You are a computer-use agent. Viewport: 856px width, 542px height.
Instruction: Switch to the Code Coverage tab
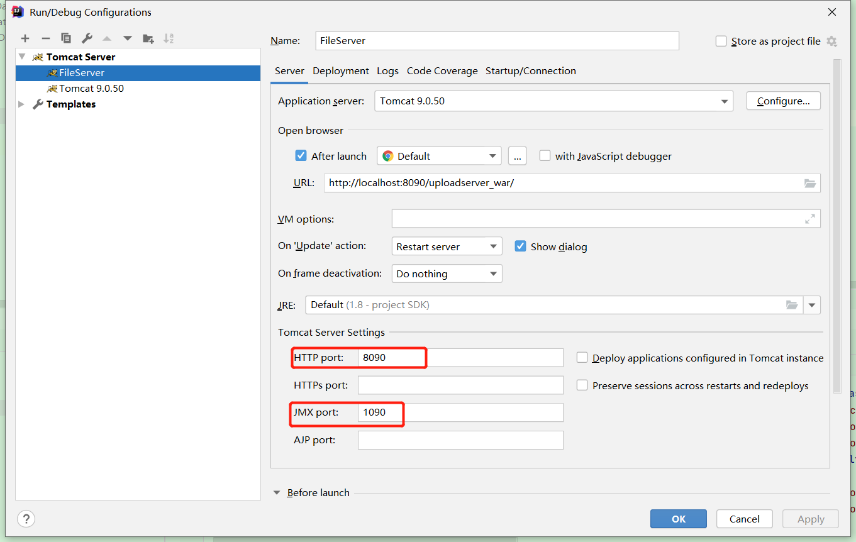[442, 71]
